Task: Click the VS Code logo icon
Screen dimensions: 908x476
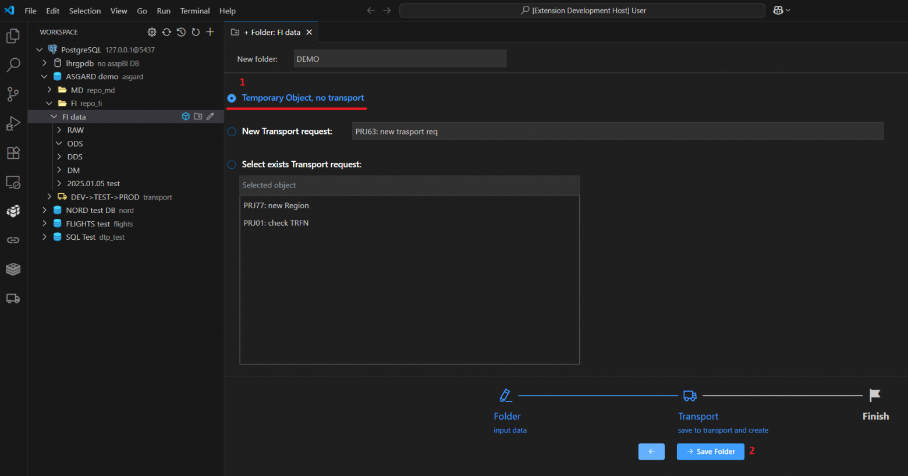Action: (9, 10)
